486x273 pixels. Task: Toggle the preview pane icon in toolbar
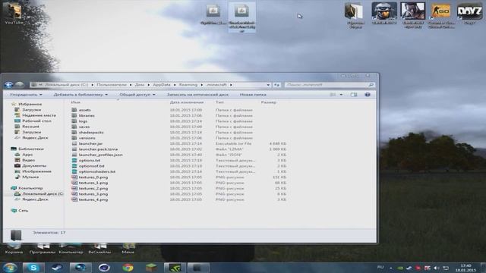pos(354,95)
